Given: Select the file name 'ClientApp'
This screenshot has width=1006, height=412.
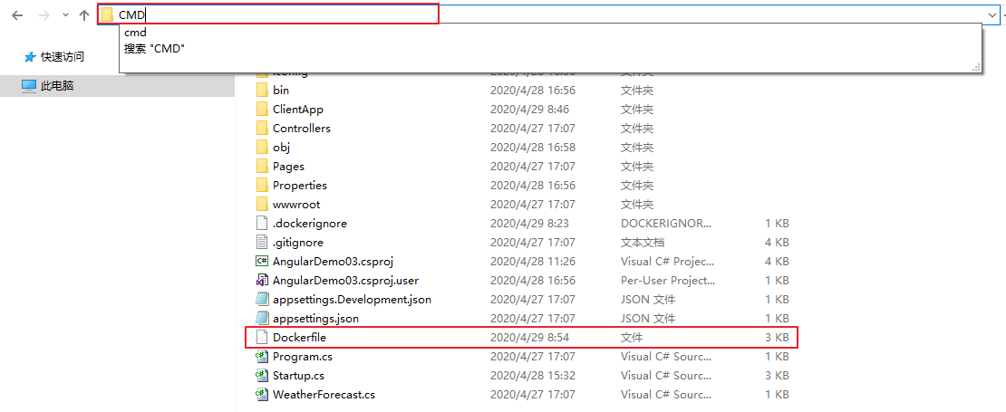Looking at the screenshot, I should click(x=297, y=110).
